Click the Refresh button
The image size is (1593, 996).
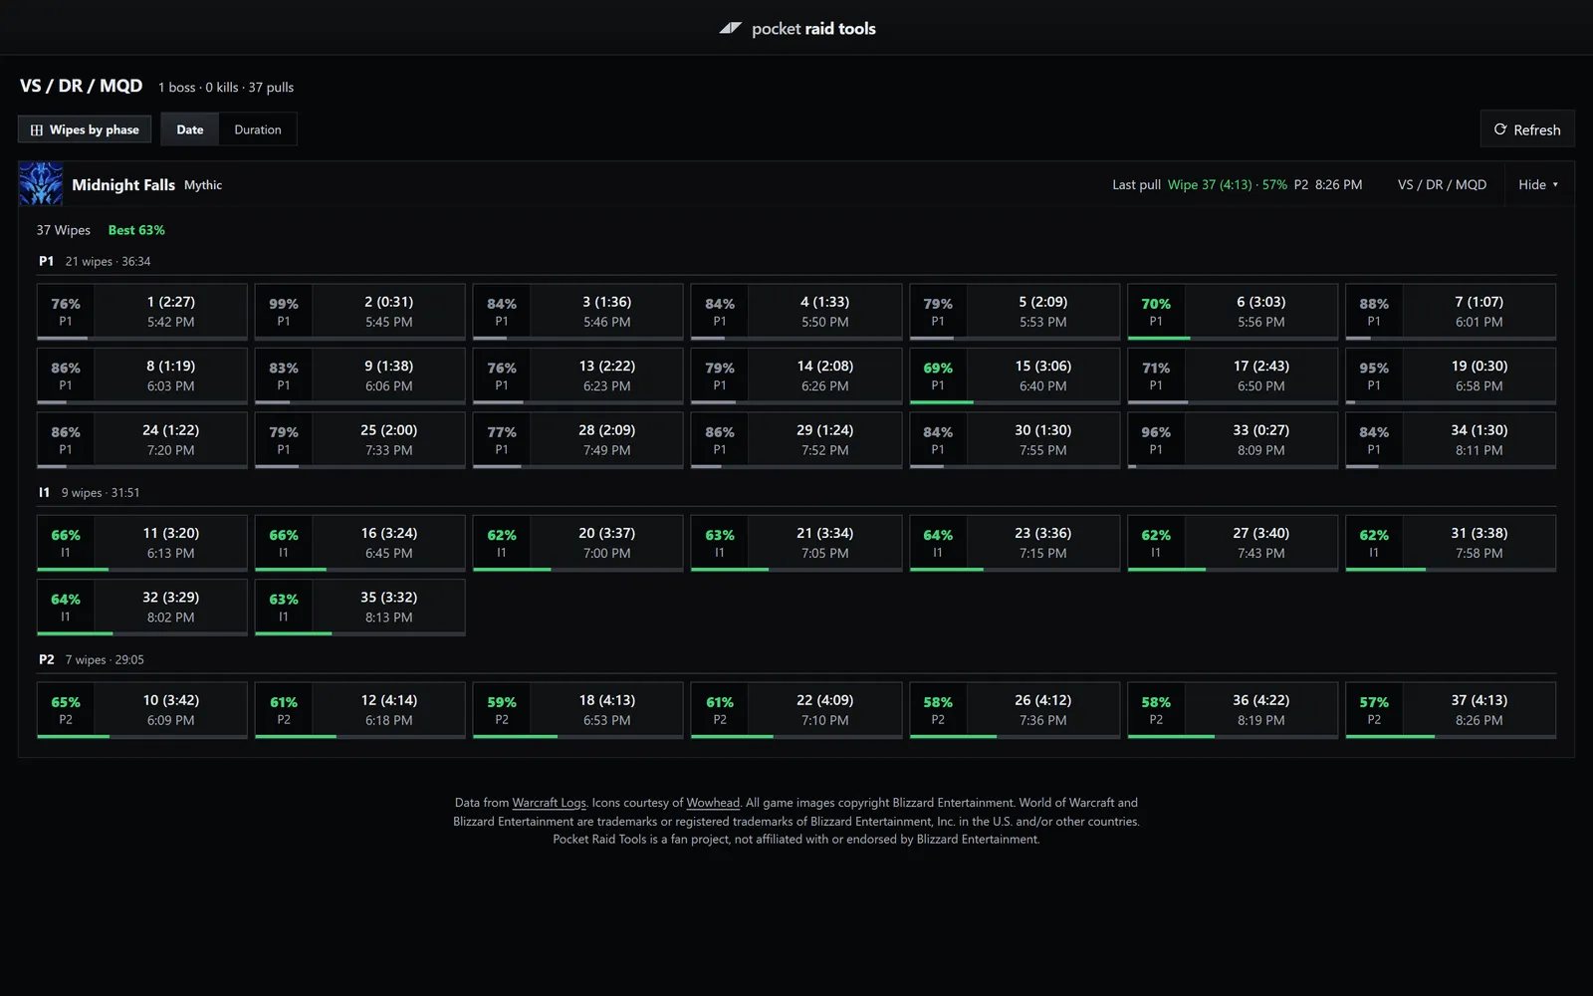tap(1527, 129)
